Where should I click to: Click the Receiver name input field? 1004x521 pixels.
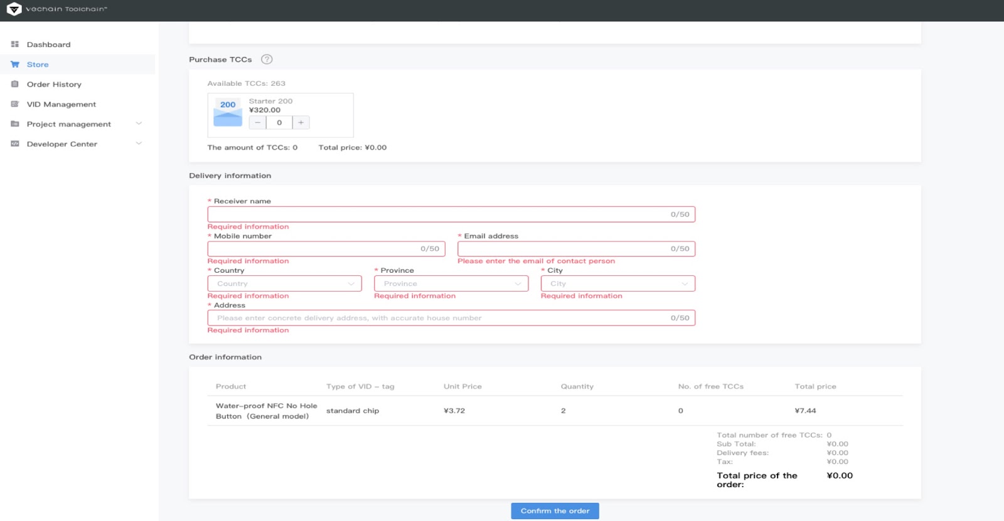click(x=451, y=214)
